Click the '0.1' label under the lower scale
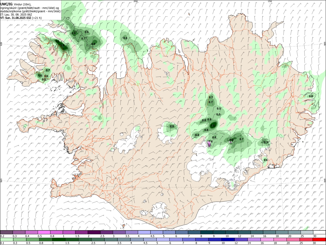Screen dimensions: 326x245 click(2, 243)
